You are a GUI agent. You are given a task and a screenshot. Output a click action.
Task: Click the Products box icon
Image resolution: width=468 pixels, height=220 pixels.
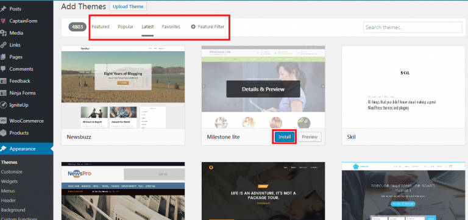click(x=3, y=133)
